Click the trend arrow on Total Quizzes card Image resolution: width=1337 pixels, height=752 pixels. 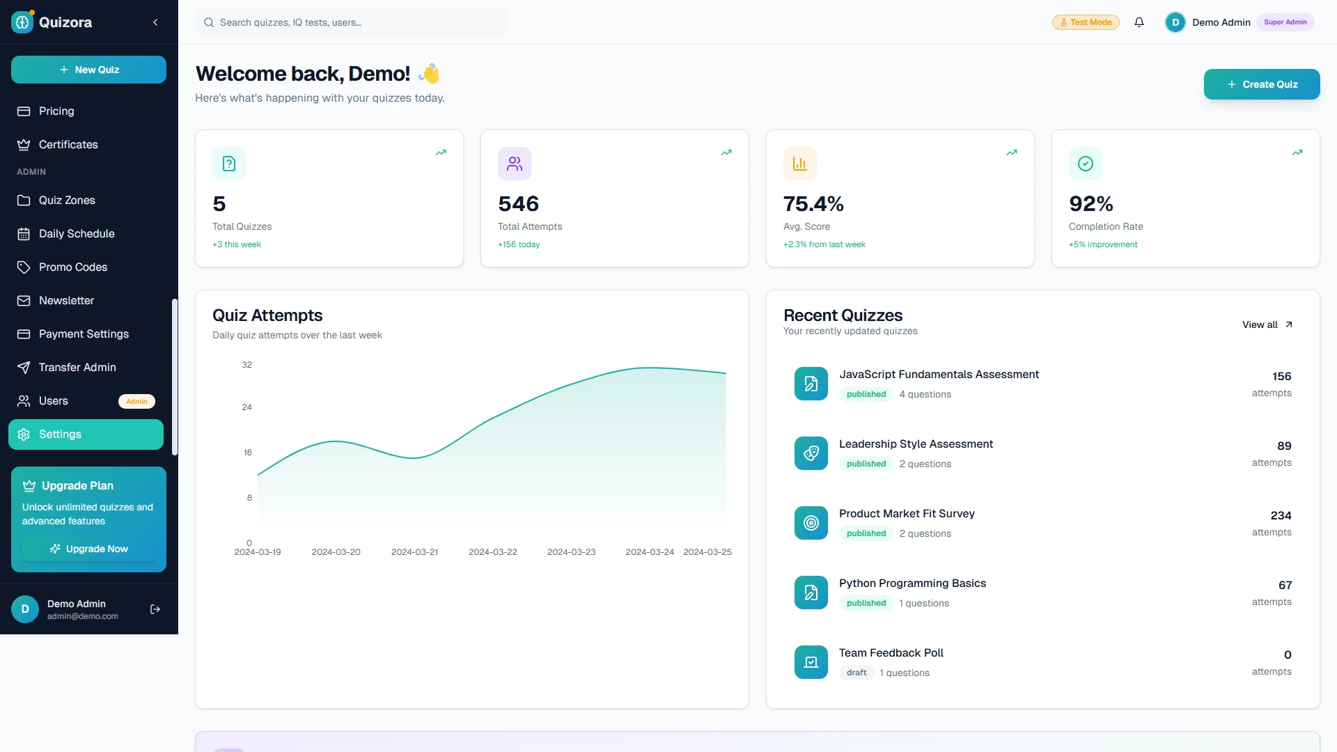(x=441, y=152)
